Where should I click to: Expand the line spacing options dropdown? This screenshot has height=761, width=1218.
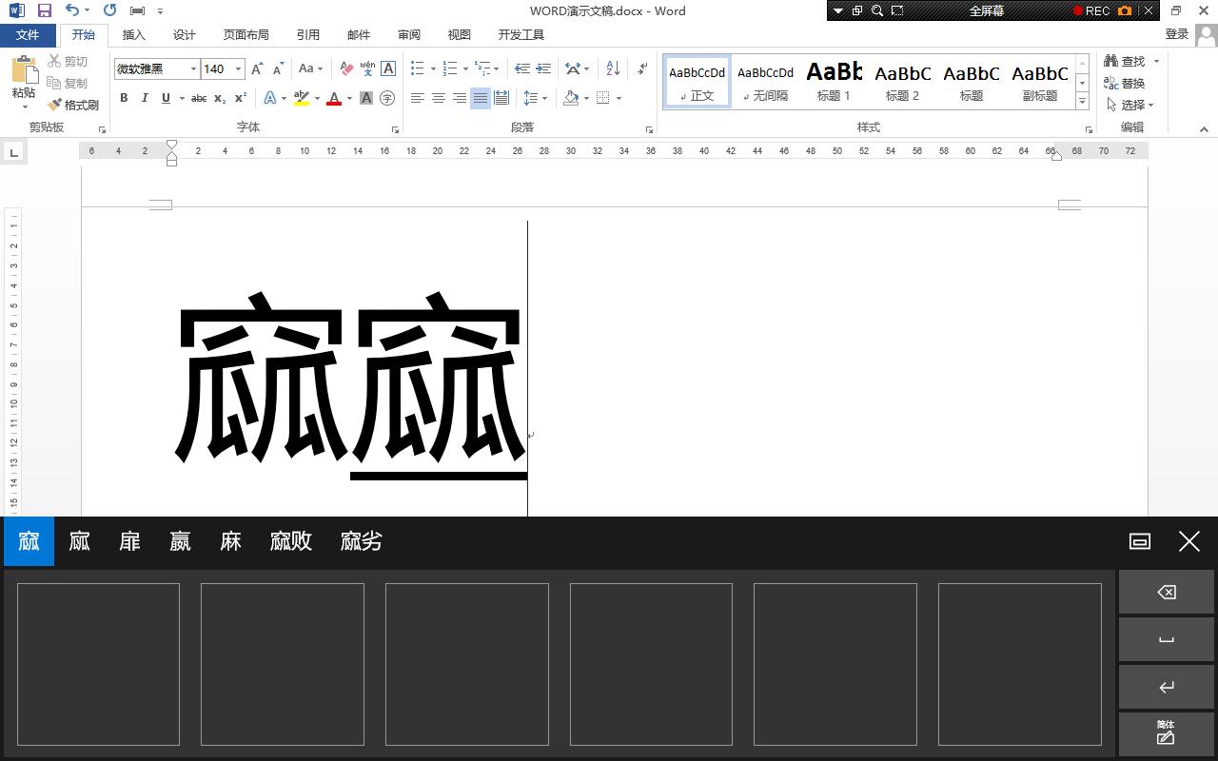click(542, 97)
